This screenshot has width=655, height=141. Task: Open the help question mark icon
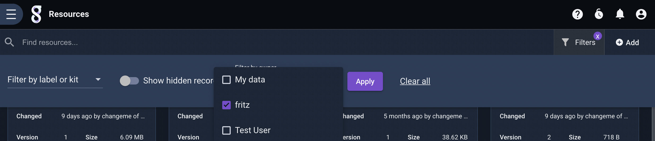point(577,14)
